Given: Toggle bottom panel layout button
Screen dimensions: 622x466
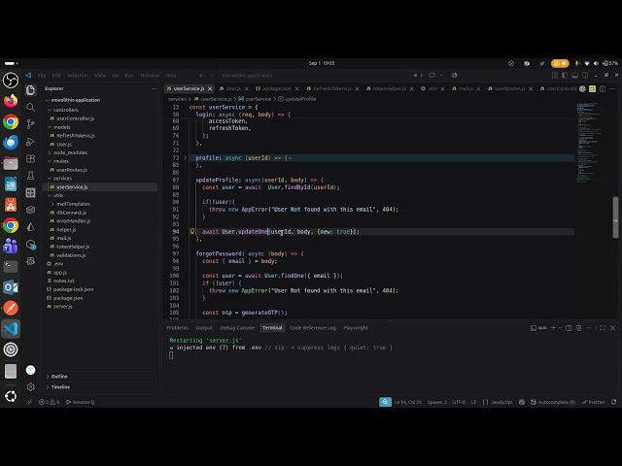Looking at the screenshot, I should (574, 76).
